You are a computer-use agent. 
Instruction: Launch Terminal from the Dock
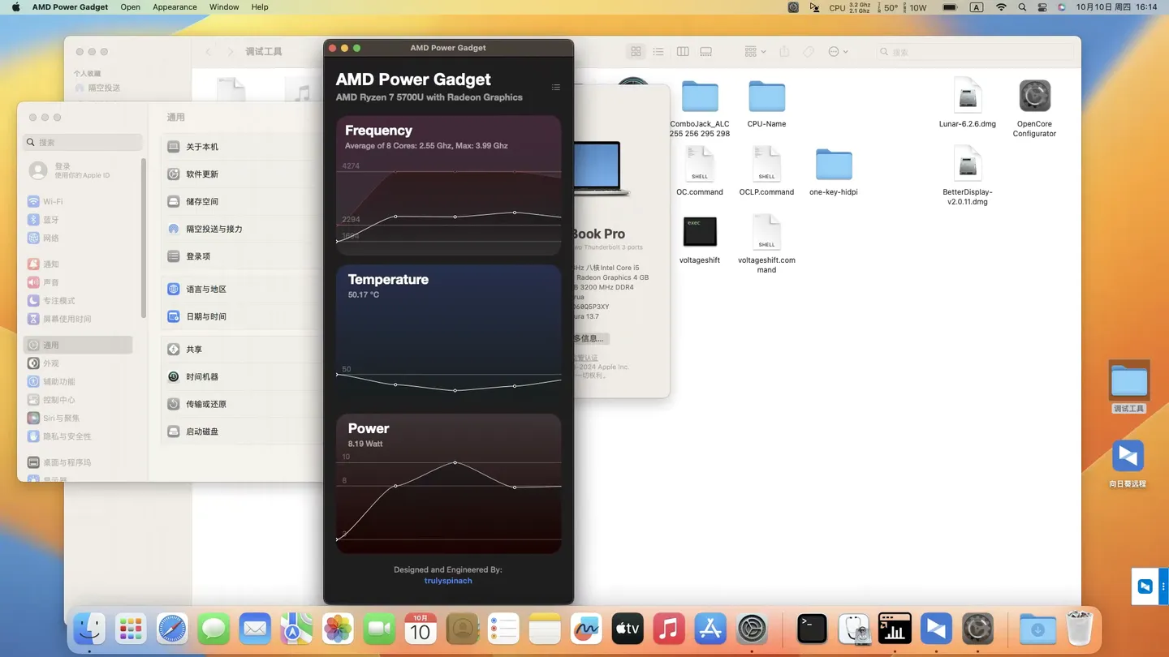tap(812, 629)
